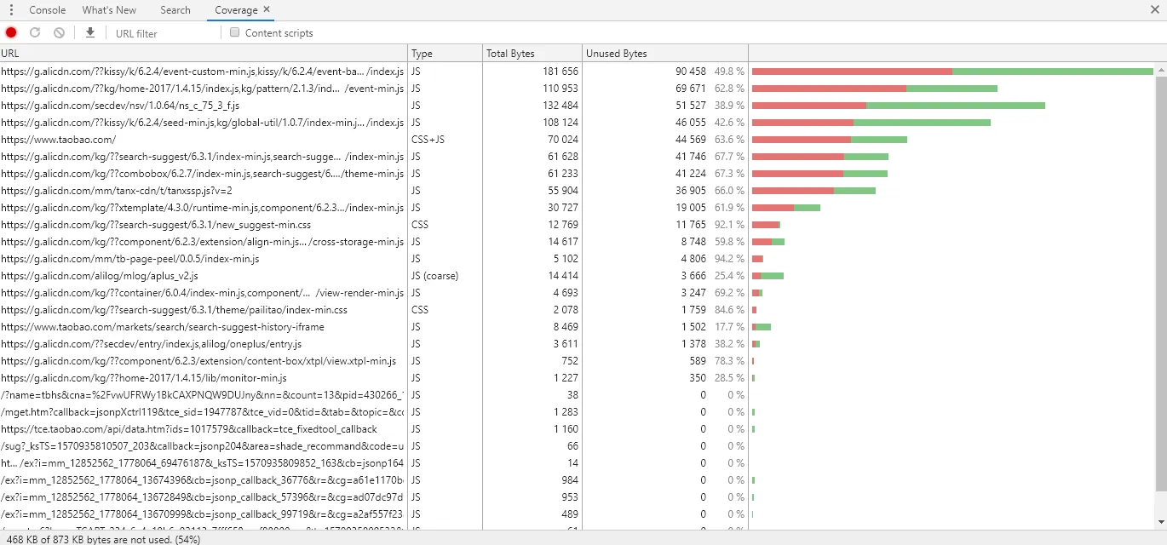1167x545 pixels.
Task: Sort by the Total Bytes column header
Action: pos(532,54)
